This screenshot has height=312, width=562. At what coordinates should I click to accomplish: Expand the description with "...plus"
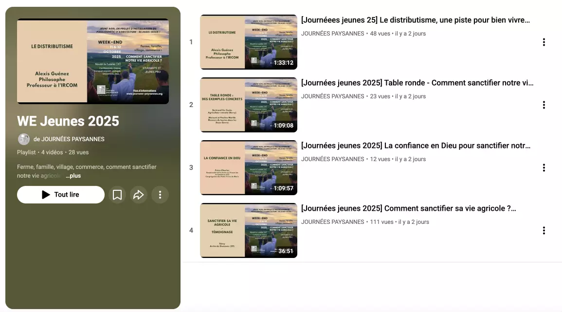point(73,176)
